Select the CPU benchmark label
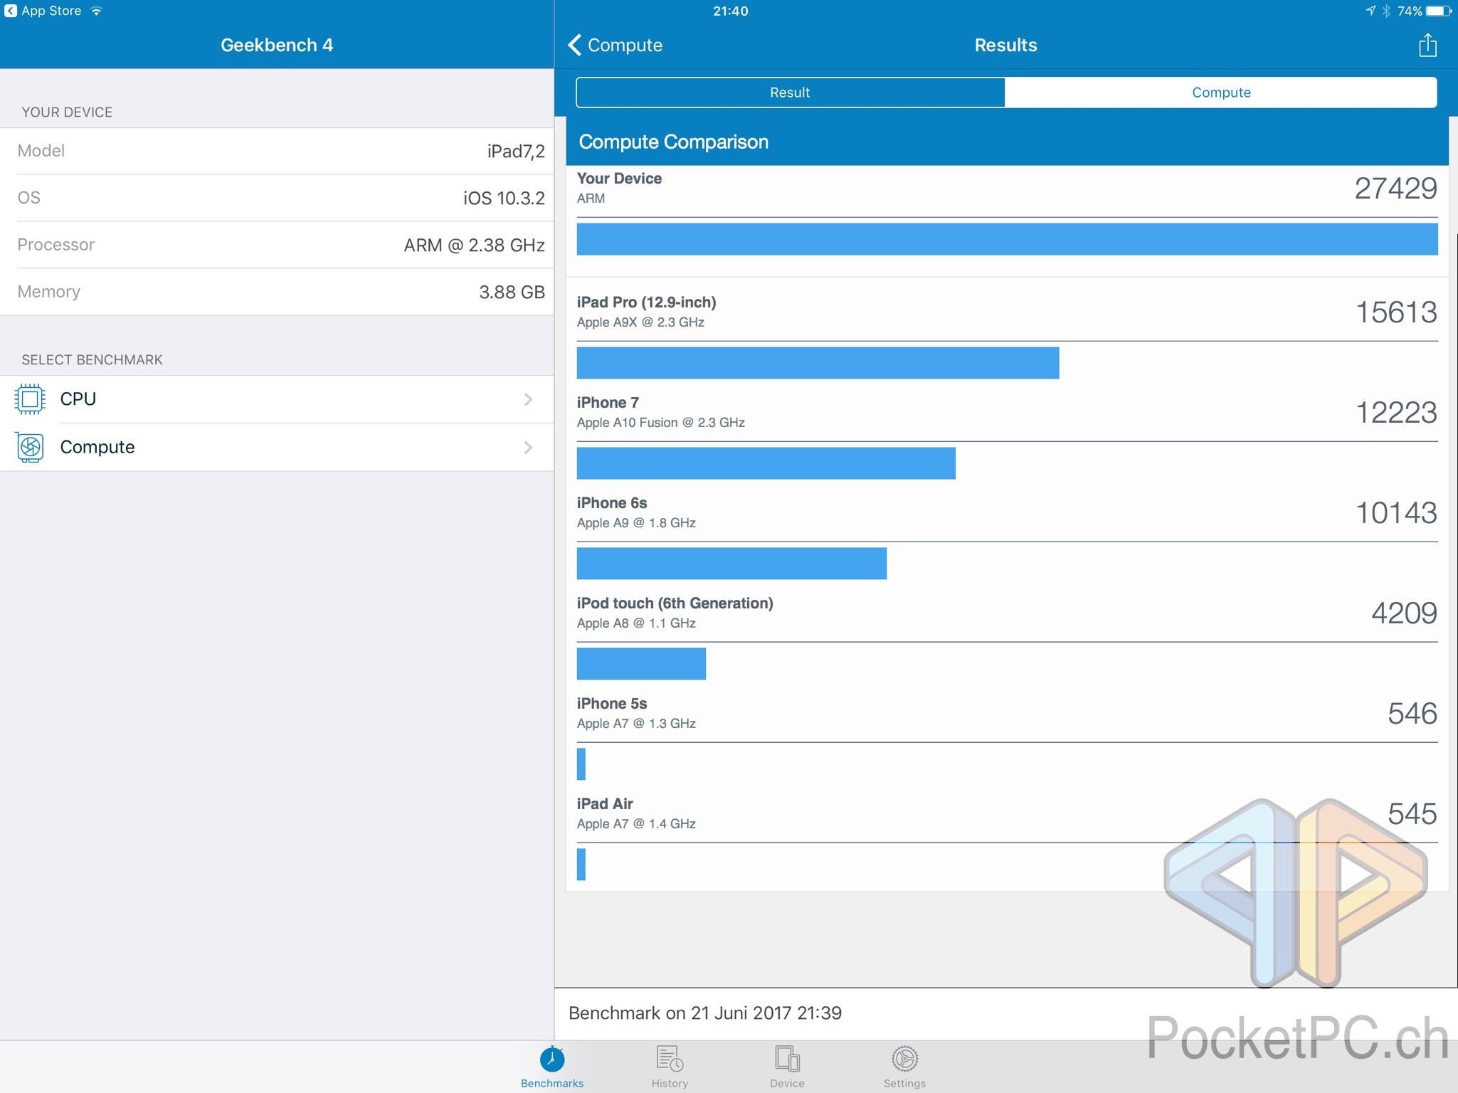 (x=78, y=399)
